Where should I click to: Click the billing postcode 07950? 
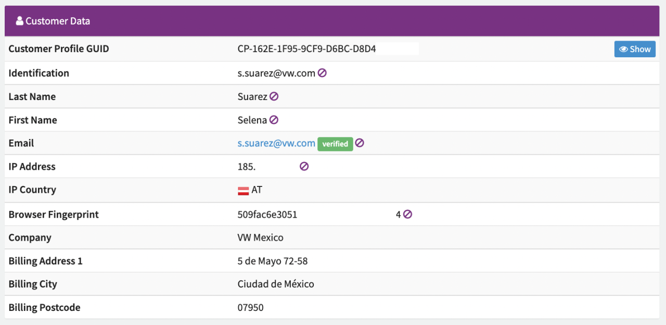pyautogui.click(x=250, y=308)
